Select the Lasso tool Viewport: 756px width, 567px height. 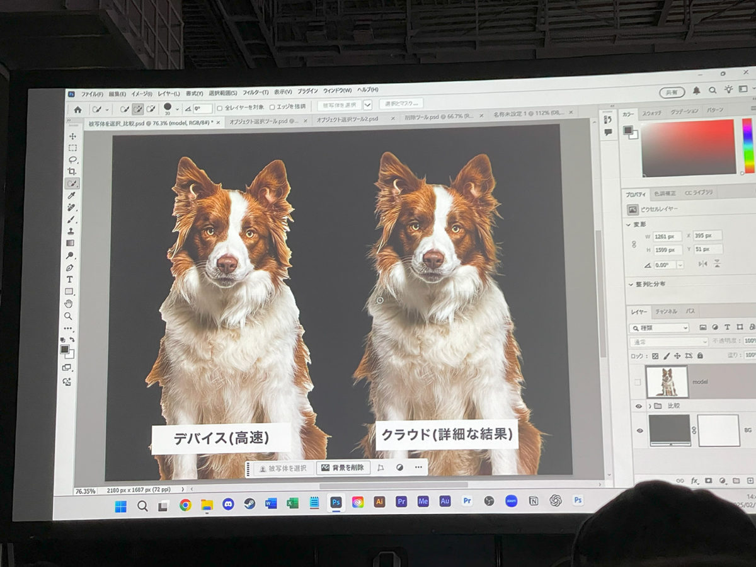coord(72,159)
